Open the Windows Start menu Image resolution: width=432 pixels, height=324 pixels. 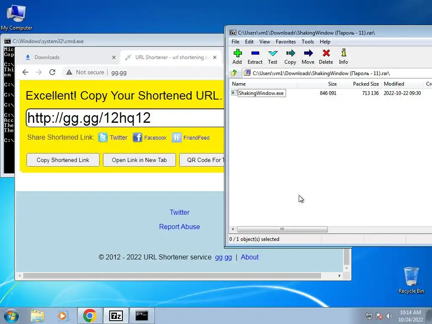pyautogui.click(x=11, y=316)
